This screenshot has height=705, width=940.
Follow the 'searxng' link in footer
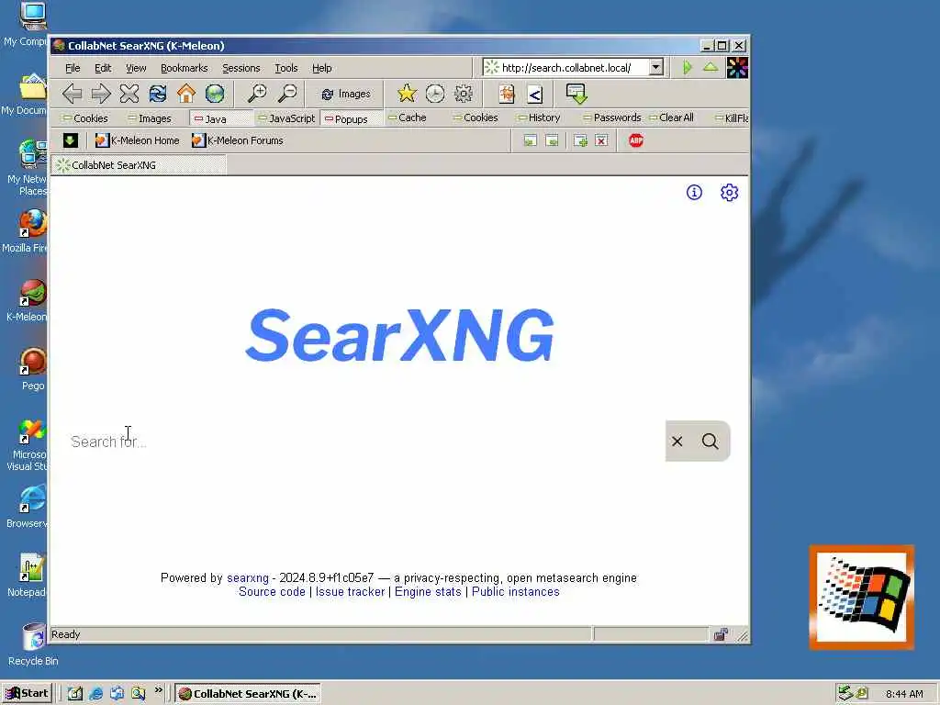pyautogui.click(x=248, y=578)
